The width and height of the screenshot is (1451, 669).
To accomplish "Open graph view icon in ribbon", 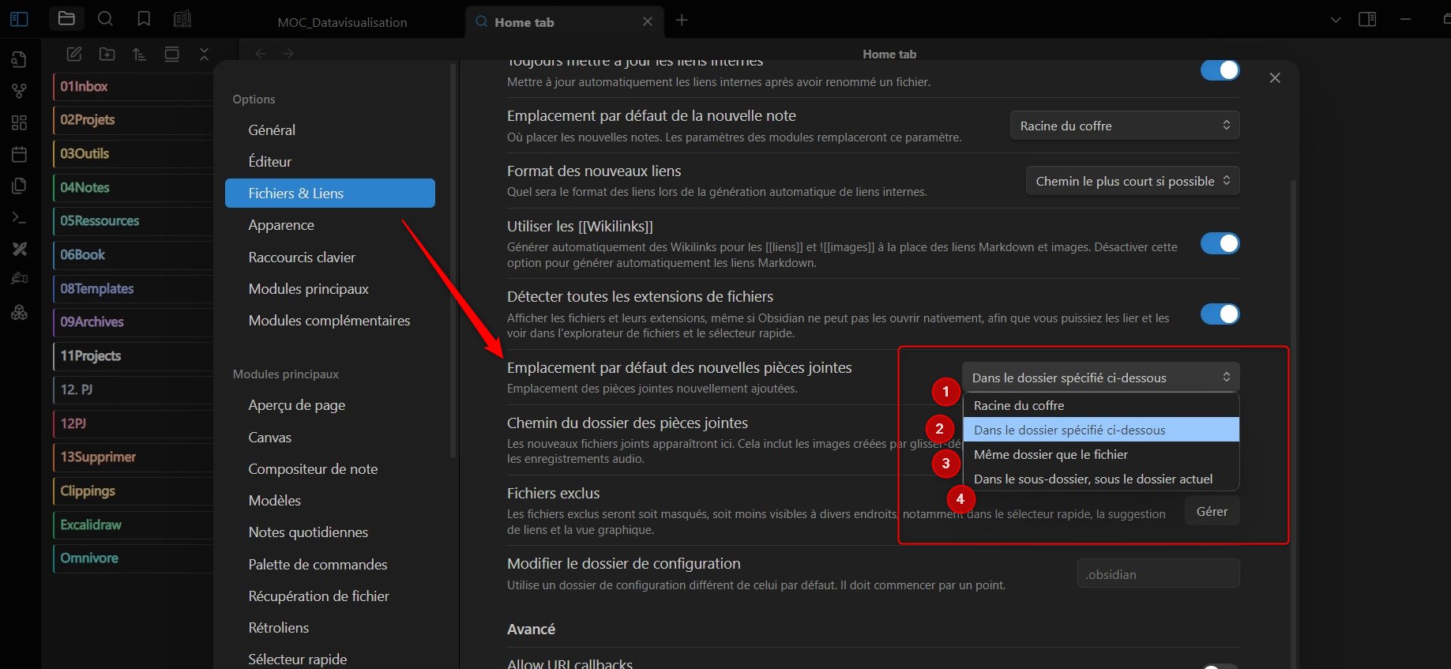I will coord(20,91).
